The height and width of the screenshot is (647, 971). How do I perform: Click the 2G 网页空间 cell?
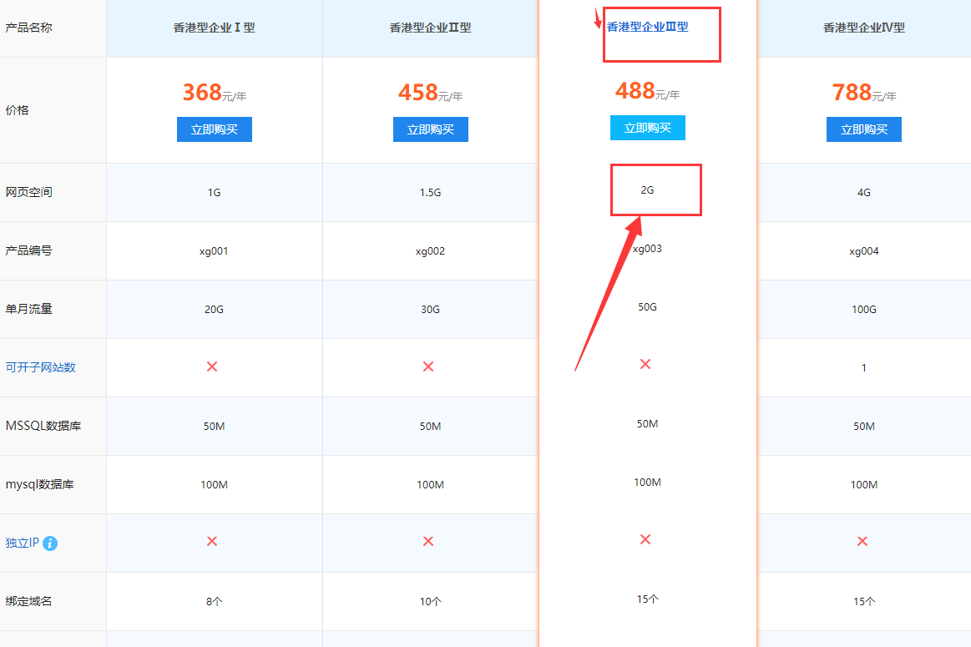pyautogui.click(x=647, y=190)
